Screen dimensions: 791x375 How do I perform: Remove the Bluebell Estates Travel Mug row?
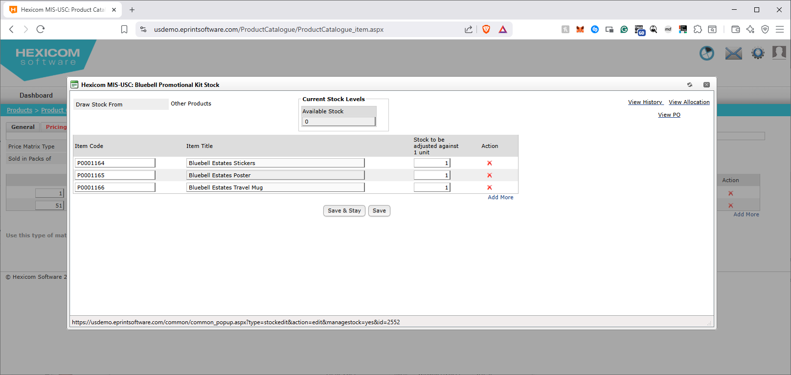pyautogui.click(x=490, y=187)
